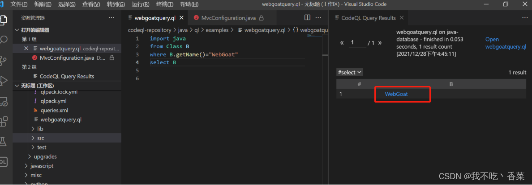Open the 选择(S) menu
Viewport: 532px width, 185px height.
67,4
